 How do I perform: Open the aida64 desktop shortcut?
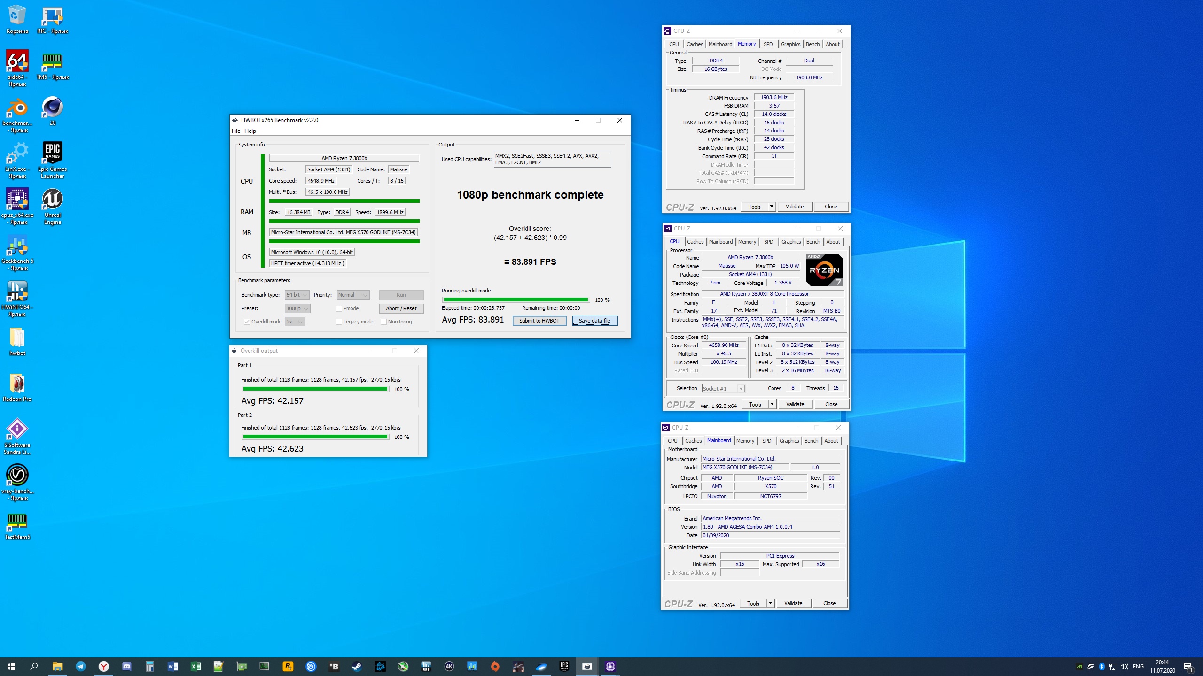pos(17,69)
